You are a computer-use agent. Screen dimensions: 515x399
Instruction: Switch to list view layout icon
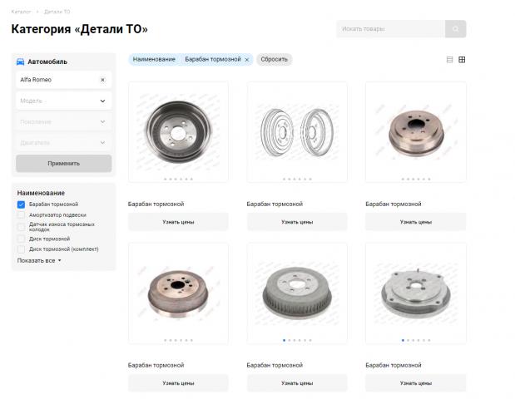450,60
